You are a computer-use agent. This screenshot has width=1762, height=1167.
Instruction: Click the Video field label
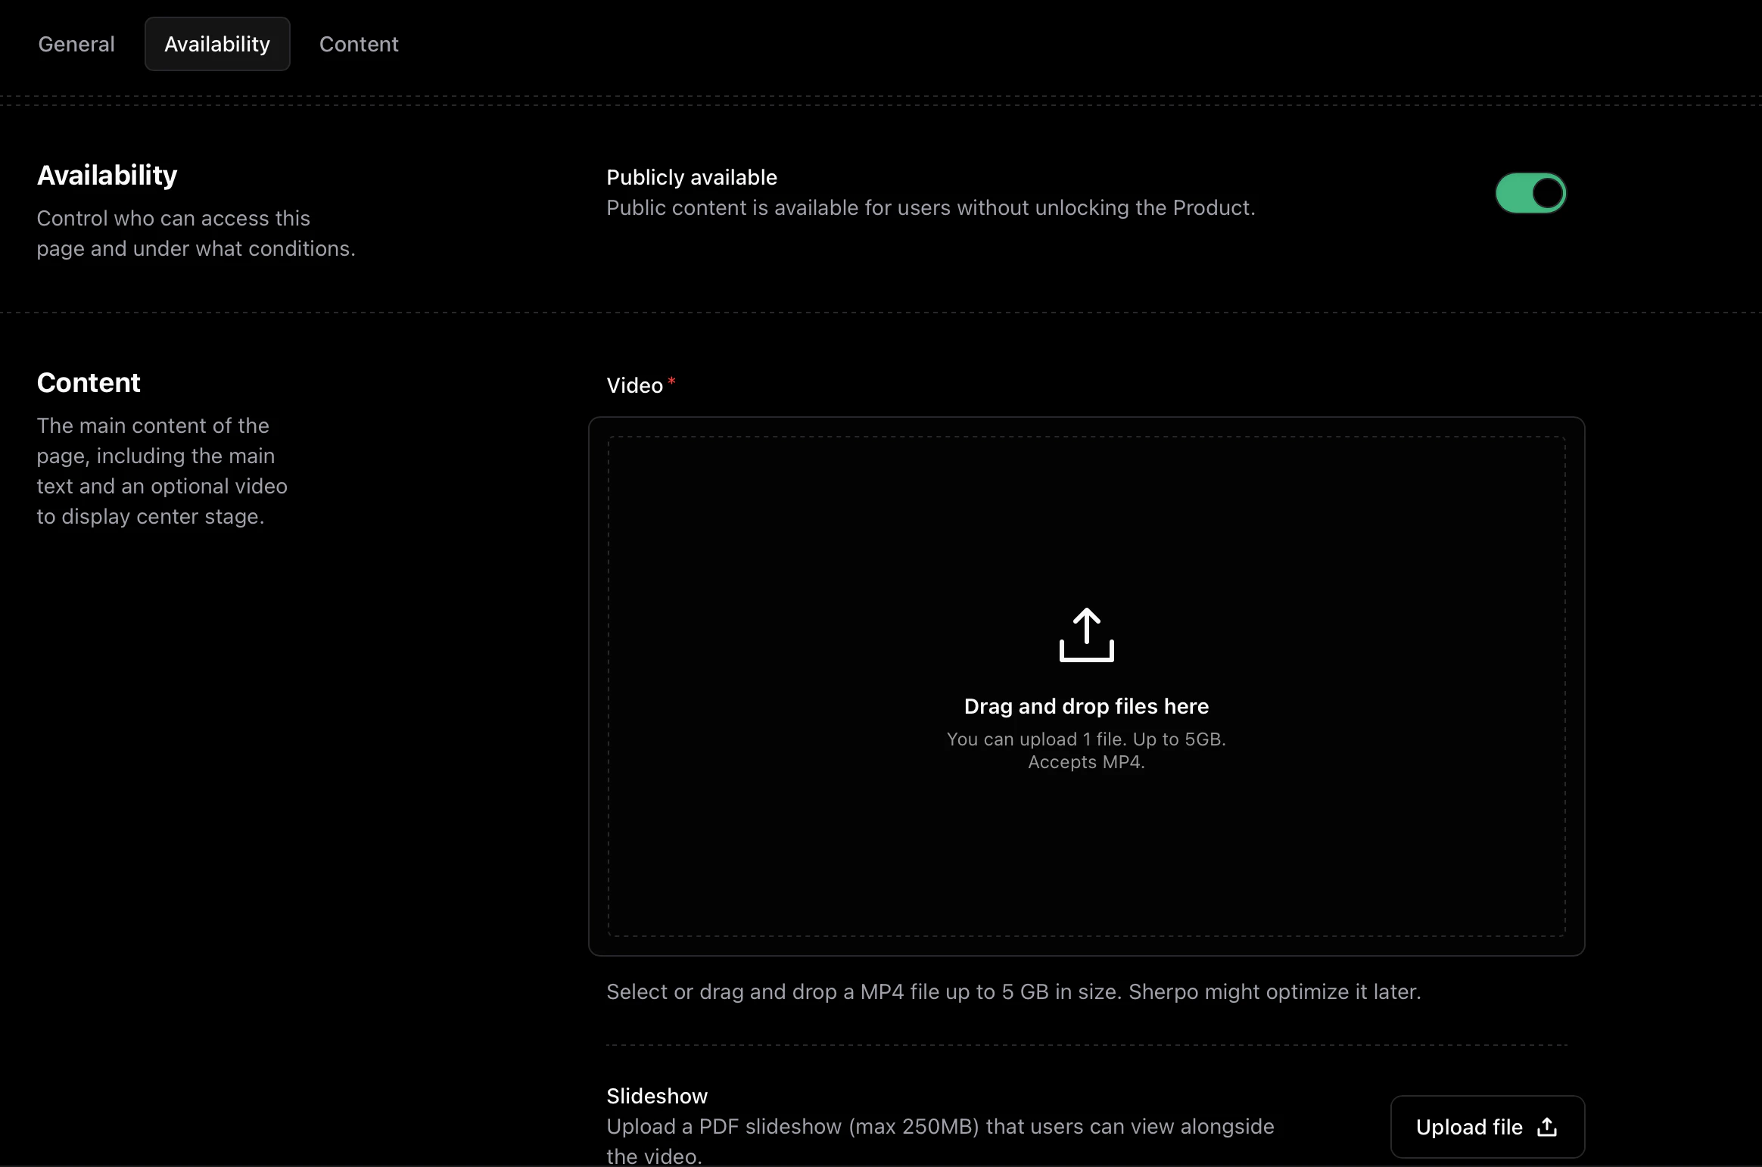click(634, 384)
